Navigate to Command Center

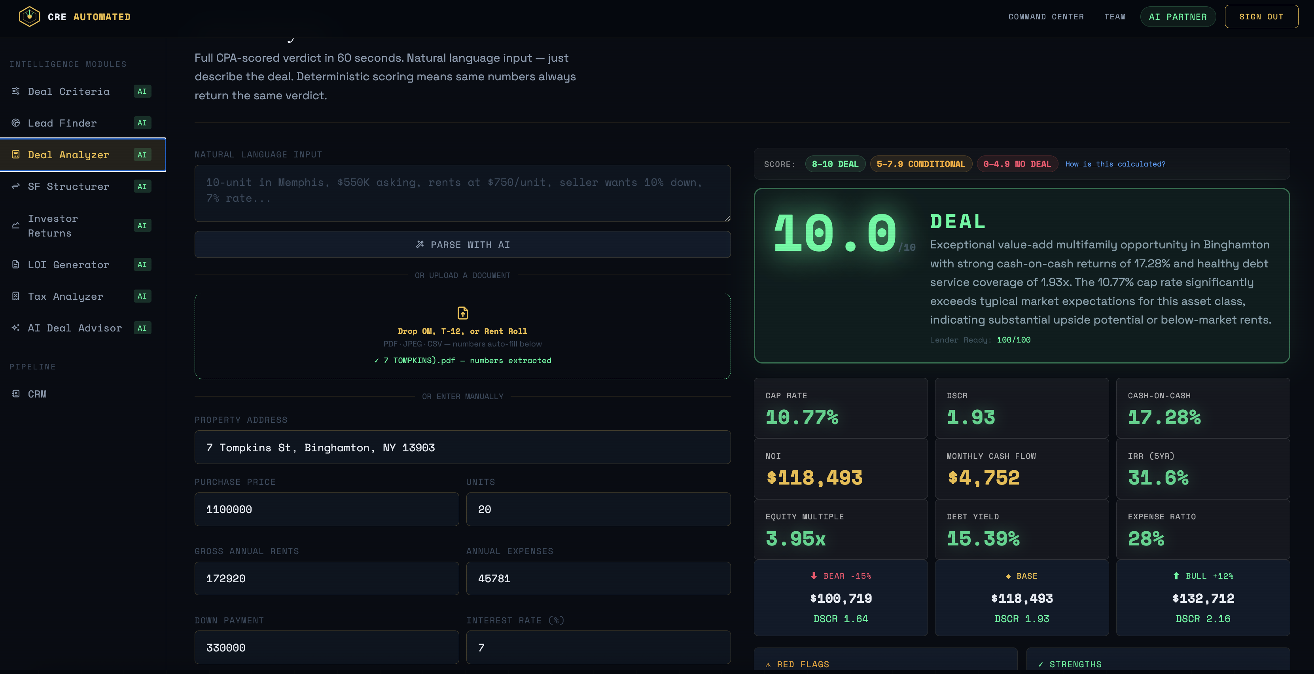coord(1046,17)
